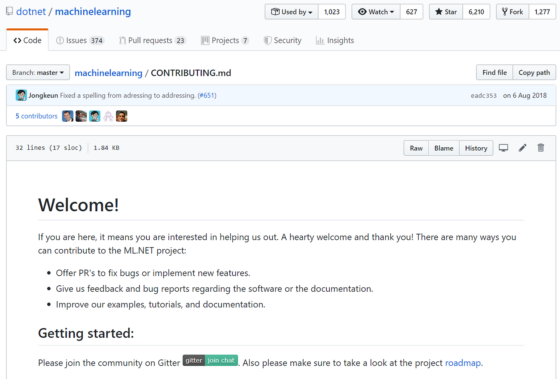This screenshot has height=379, width=560.
Task: Join chat via the gitter badge
Action: pyautogui.click(x=210, y=360)
